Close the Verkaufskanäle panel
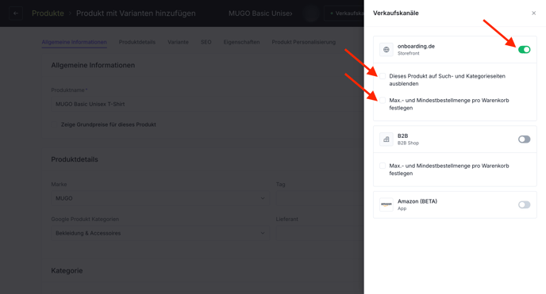Screen dimensions: 546x294 coord(533,13)
